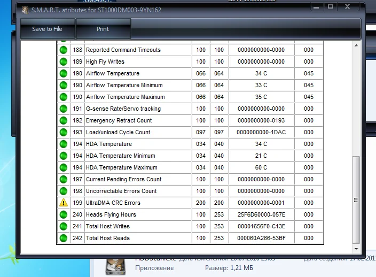Image resolution: width=376 pixels, height=277 pixels.
Task: Click the Print button
Action: [x=103, y=29]
